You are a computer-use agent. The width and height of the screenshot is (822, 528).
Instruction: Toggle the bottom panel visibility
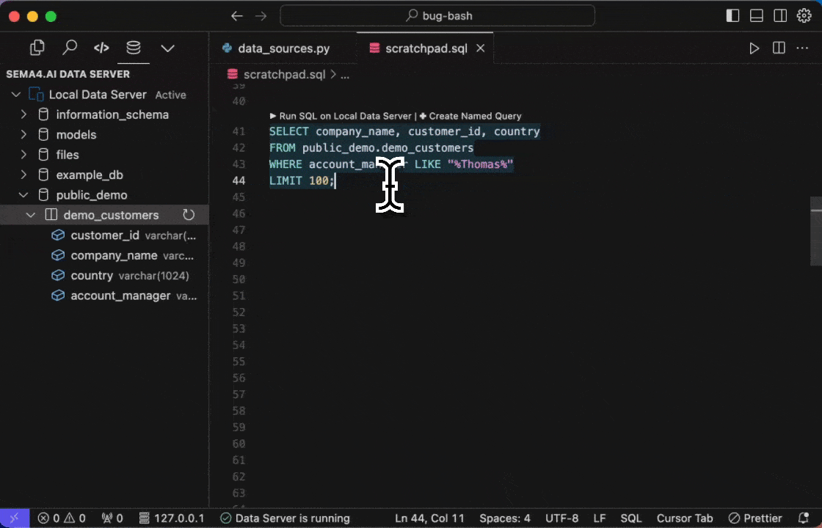click(x=756, y=15)
